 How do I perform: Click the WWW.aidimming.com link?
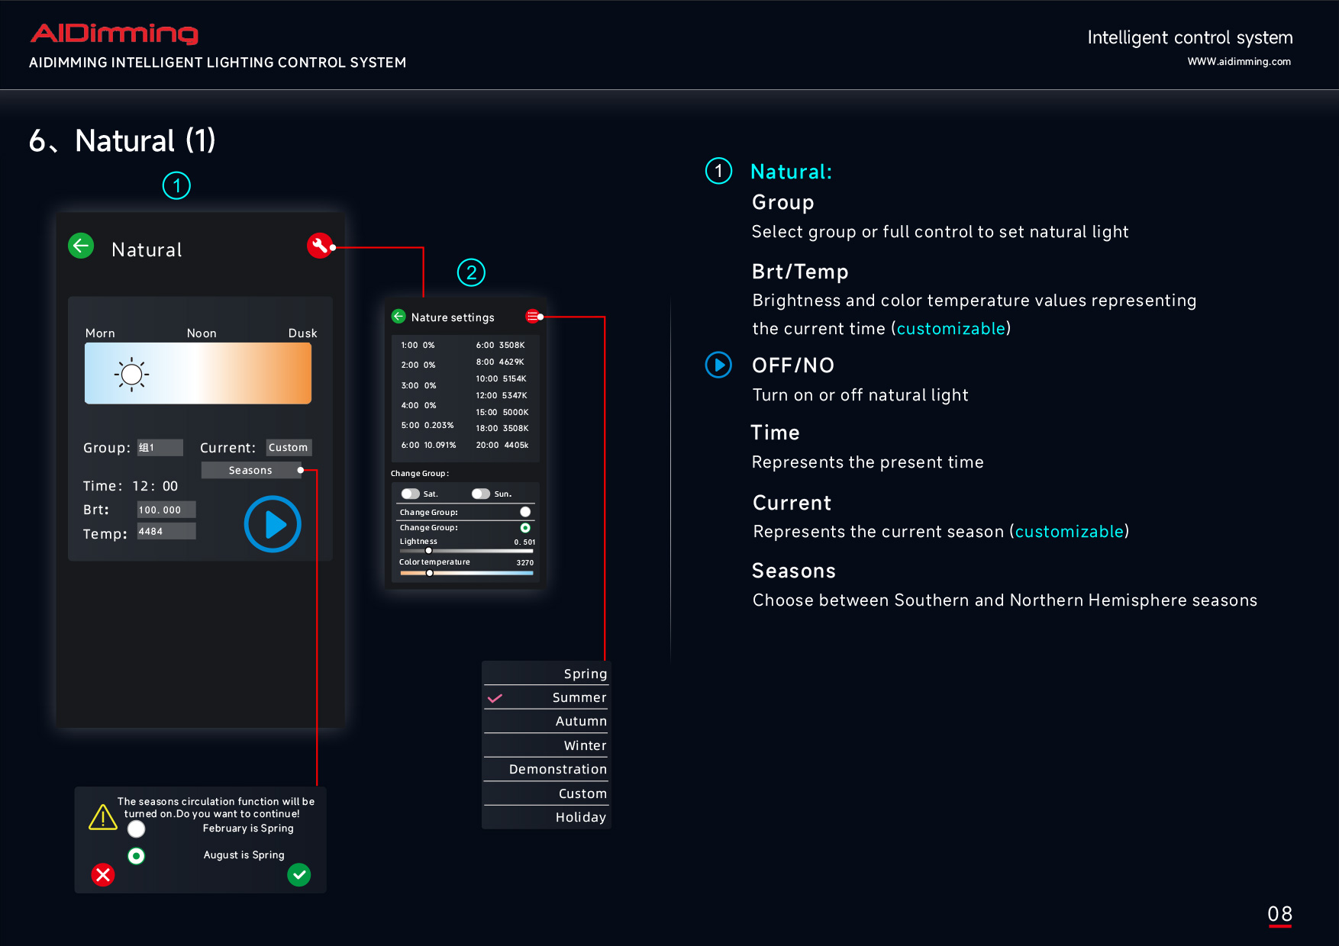1238,62
